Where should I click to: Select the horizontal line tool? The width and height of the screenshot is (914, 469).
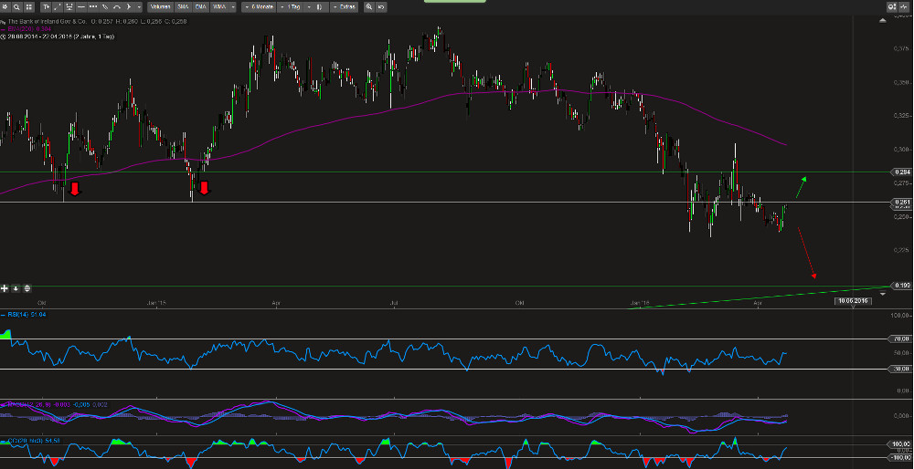click(x=81, y=7)
